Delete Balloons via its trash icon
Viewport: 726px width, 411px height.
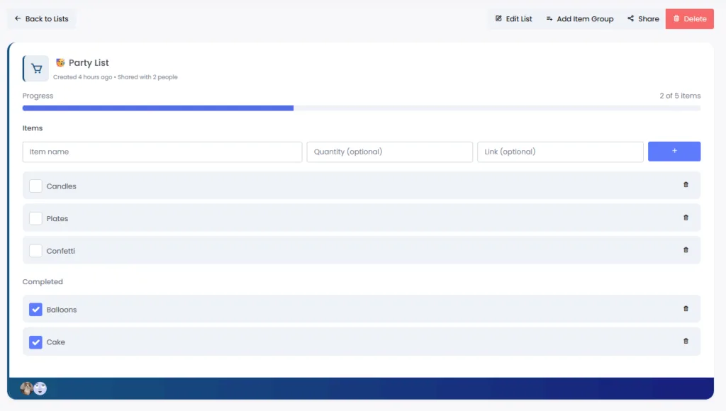[686, 309]
